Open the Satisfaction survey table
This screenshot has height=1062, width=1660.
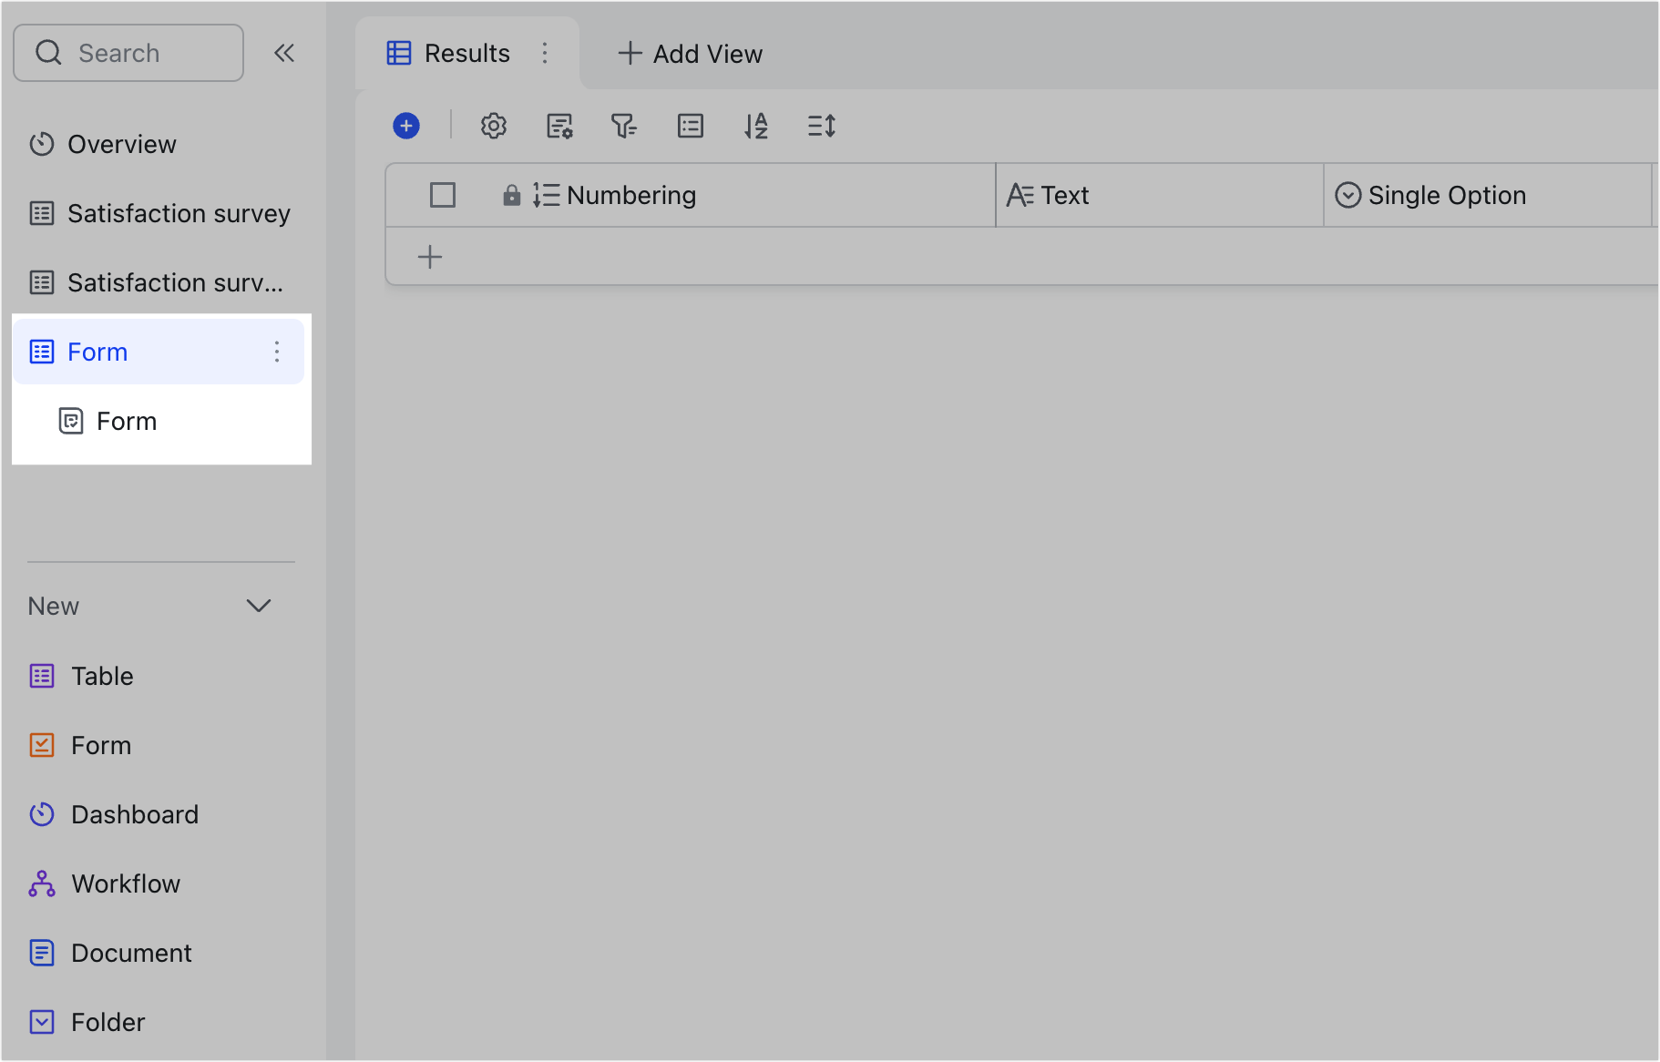[x=178, y=213]
